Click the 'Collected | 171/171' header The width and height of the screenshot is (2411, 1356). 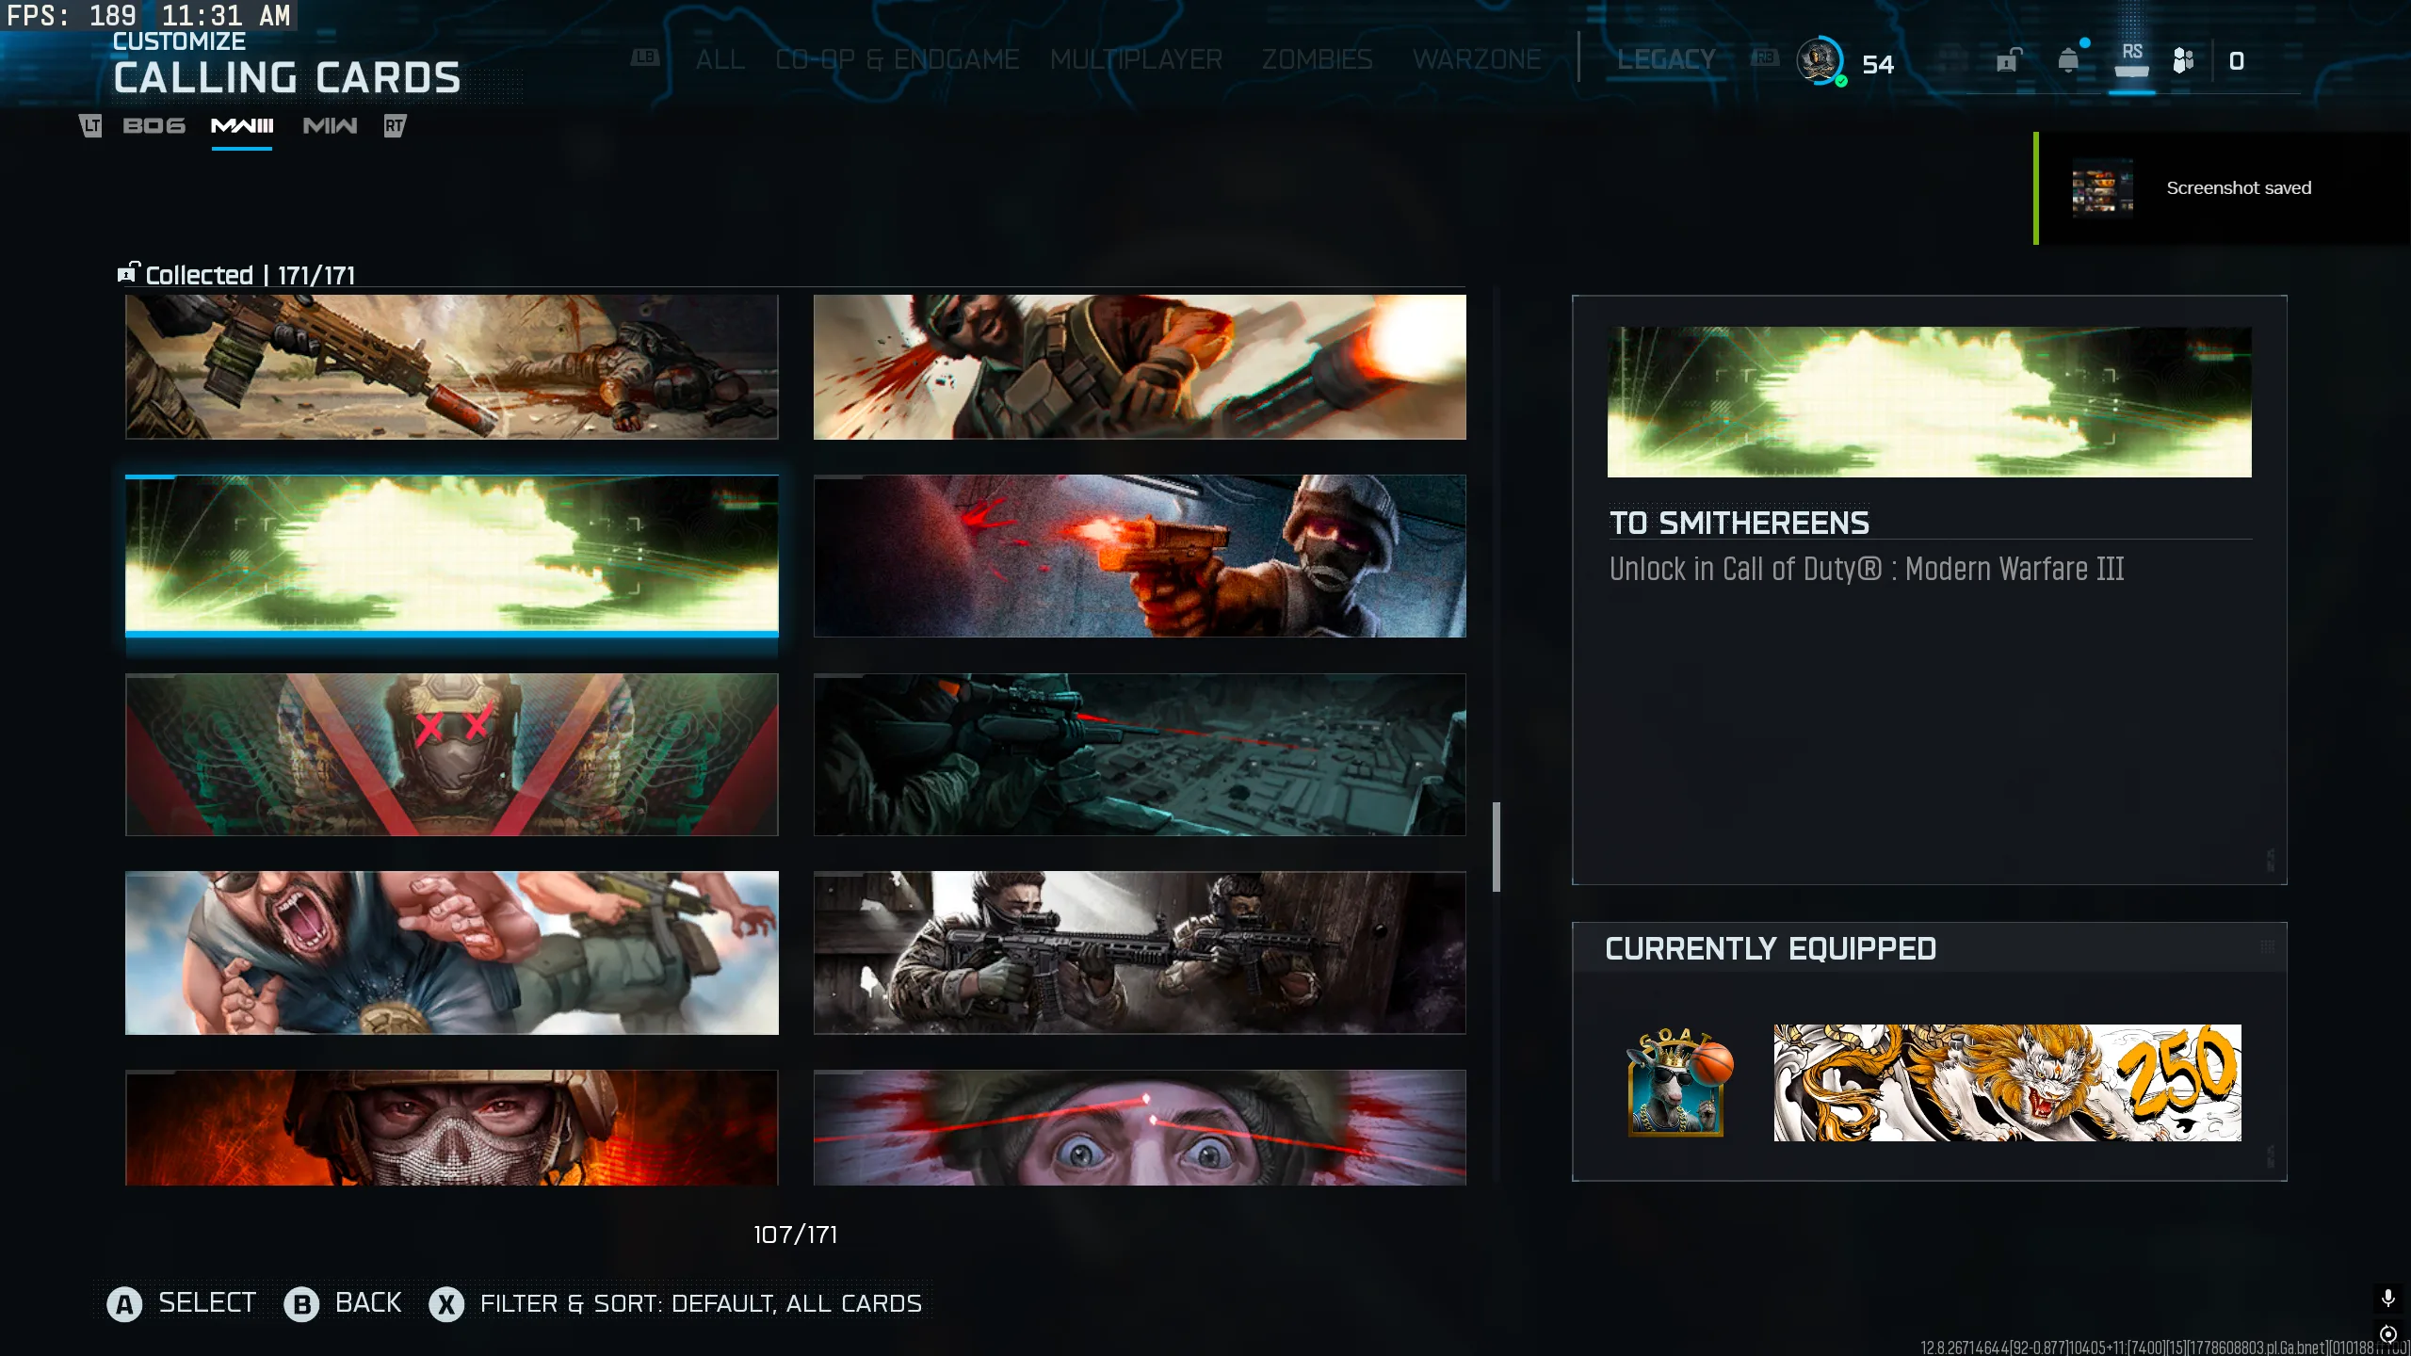(x=250, y=275)
